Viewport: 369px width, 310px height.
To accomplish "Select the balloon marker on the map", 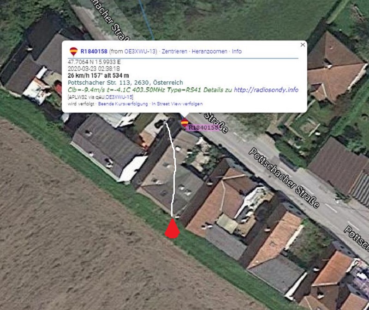I will coord(184,123).
